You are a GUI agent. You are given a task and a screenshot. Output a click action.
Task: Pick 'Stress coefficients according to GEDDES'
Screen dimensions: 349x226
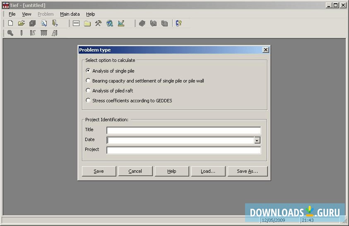pos(88,101)
